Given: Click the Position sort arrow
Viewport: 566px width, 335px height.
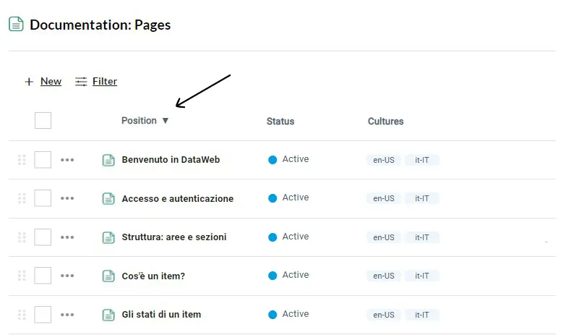Looking at the screenshot, I should click(165, 121).
